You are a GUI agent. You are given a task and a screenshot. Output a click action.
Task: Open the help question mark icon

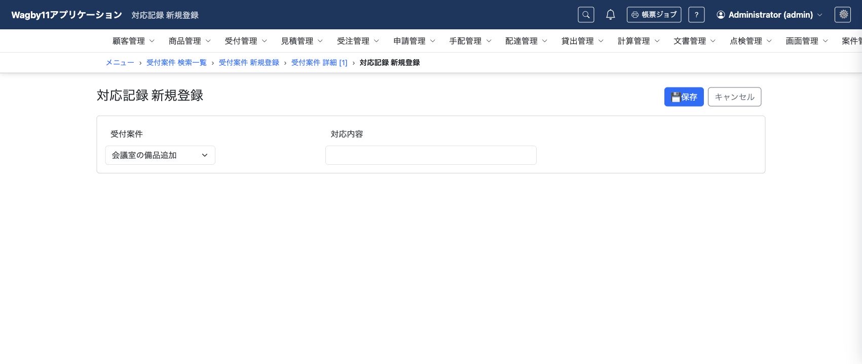pyautogui.click(x=696, y=15)
